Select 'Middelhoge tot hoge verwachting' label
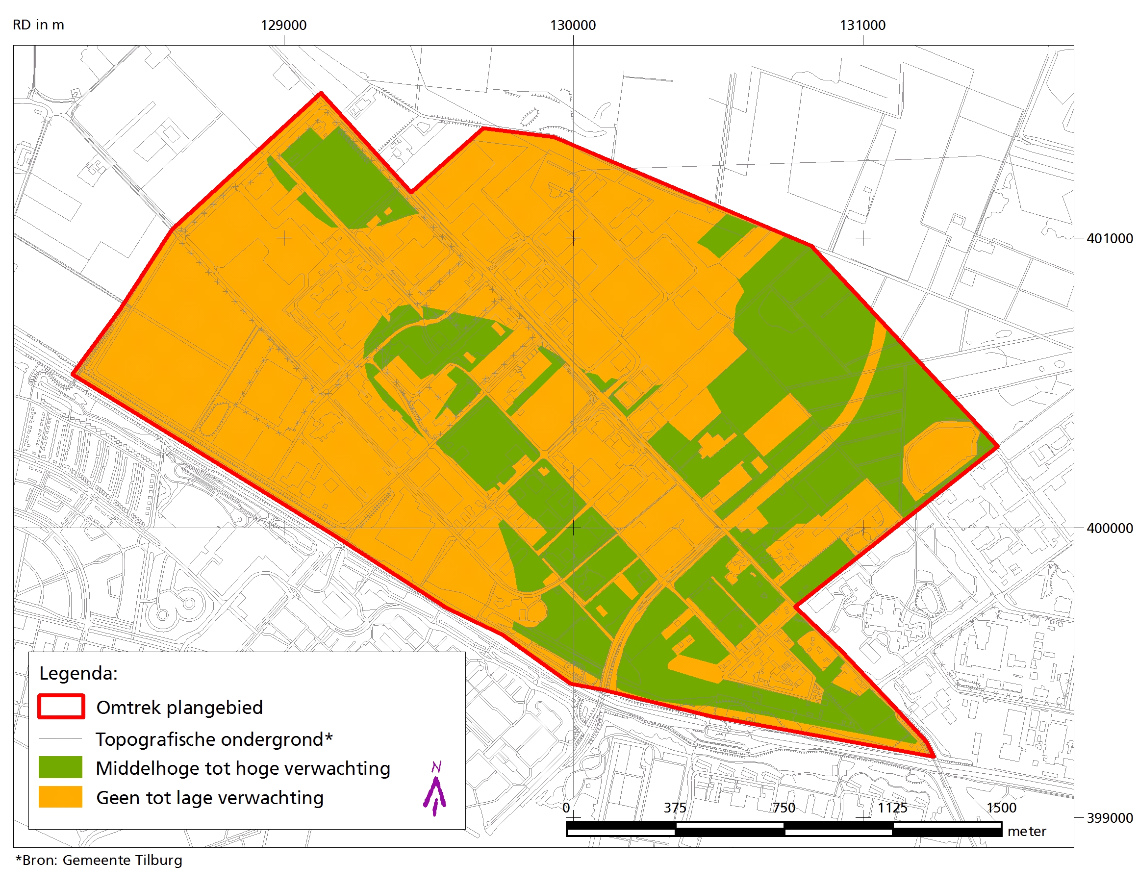This screenshot has width=1138, height=888. (x=243, y=769)
